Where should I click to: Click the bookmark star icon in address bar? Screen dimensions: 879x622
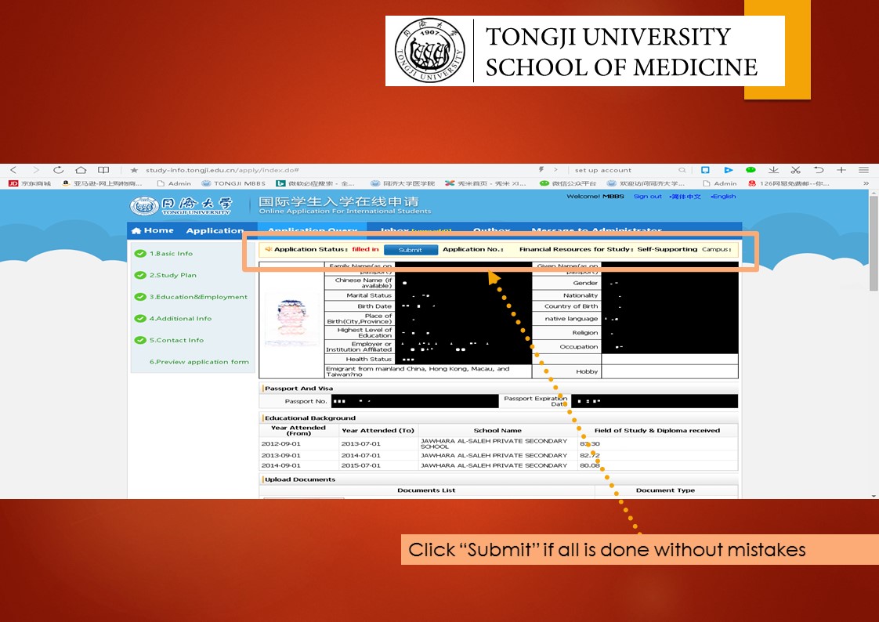coord(134,170)
